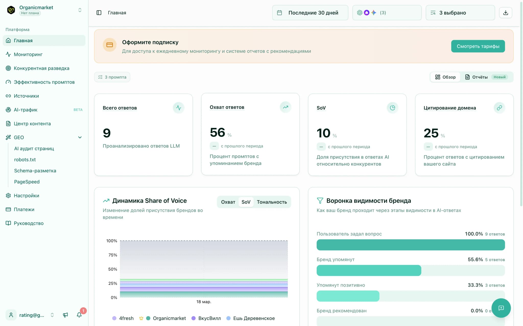Click the download export icon

tap(505, 13)
